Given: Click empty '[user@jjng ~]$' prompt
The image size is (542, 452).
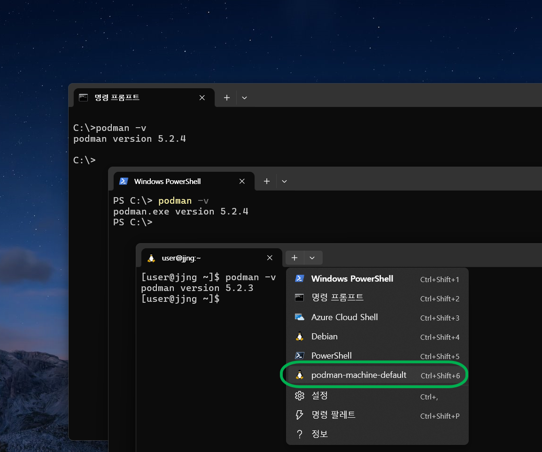Looking at the screenshot, I should [180, 299].
